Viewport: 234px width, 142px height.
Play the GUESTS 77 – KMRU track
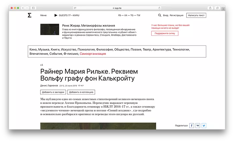pyautogui.click(x=56, y=15)
